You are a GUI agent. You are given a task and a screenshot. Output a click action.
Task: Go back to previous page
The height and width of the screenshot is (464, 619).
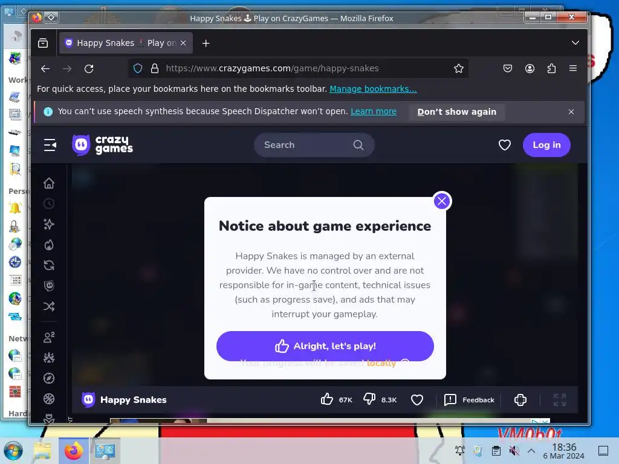(x=45, y=69)
